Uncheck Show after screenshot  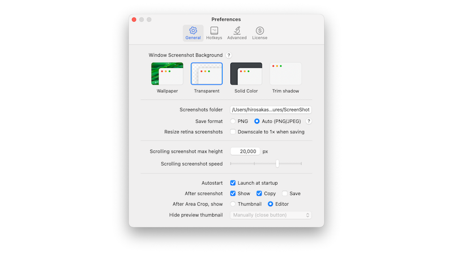pos(233,193)
